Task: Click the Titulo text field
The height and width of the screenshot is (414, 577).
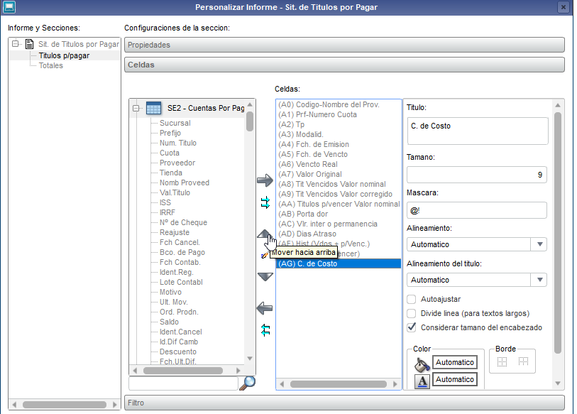Action: tap(478, 131)
